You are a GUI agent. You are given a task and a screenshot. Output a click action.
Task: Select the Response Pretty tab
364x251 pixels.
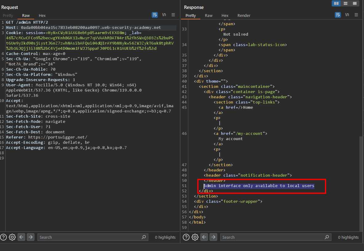coord(190,16)
